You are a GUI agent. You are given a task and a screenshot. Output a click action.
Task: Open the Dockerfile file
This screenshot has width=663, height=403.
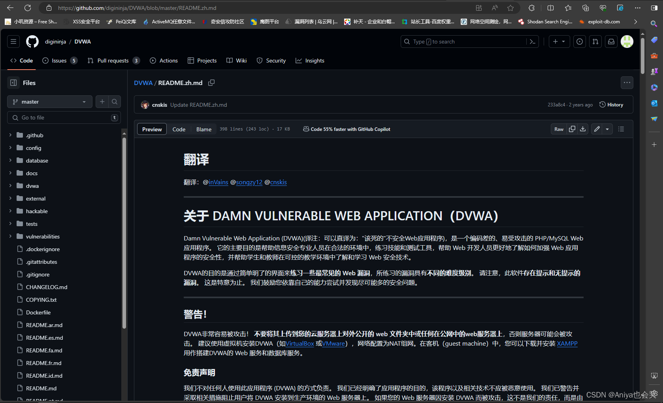tap(38, 312)
